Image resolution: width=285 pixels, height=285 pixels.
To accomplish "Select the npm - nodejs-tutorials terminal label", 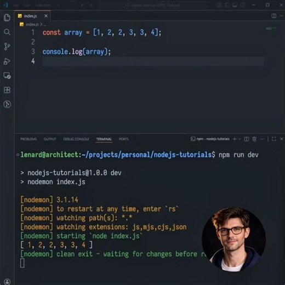I will [210, 139].
